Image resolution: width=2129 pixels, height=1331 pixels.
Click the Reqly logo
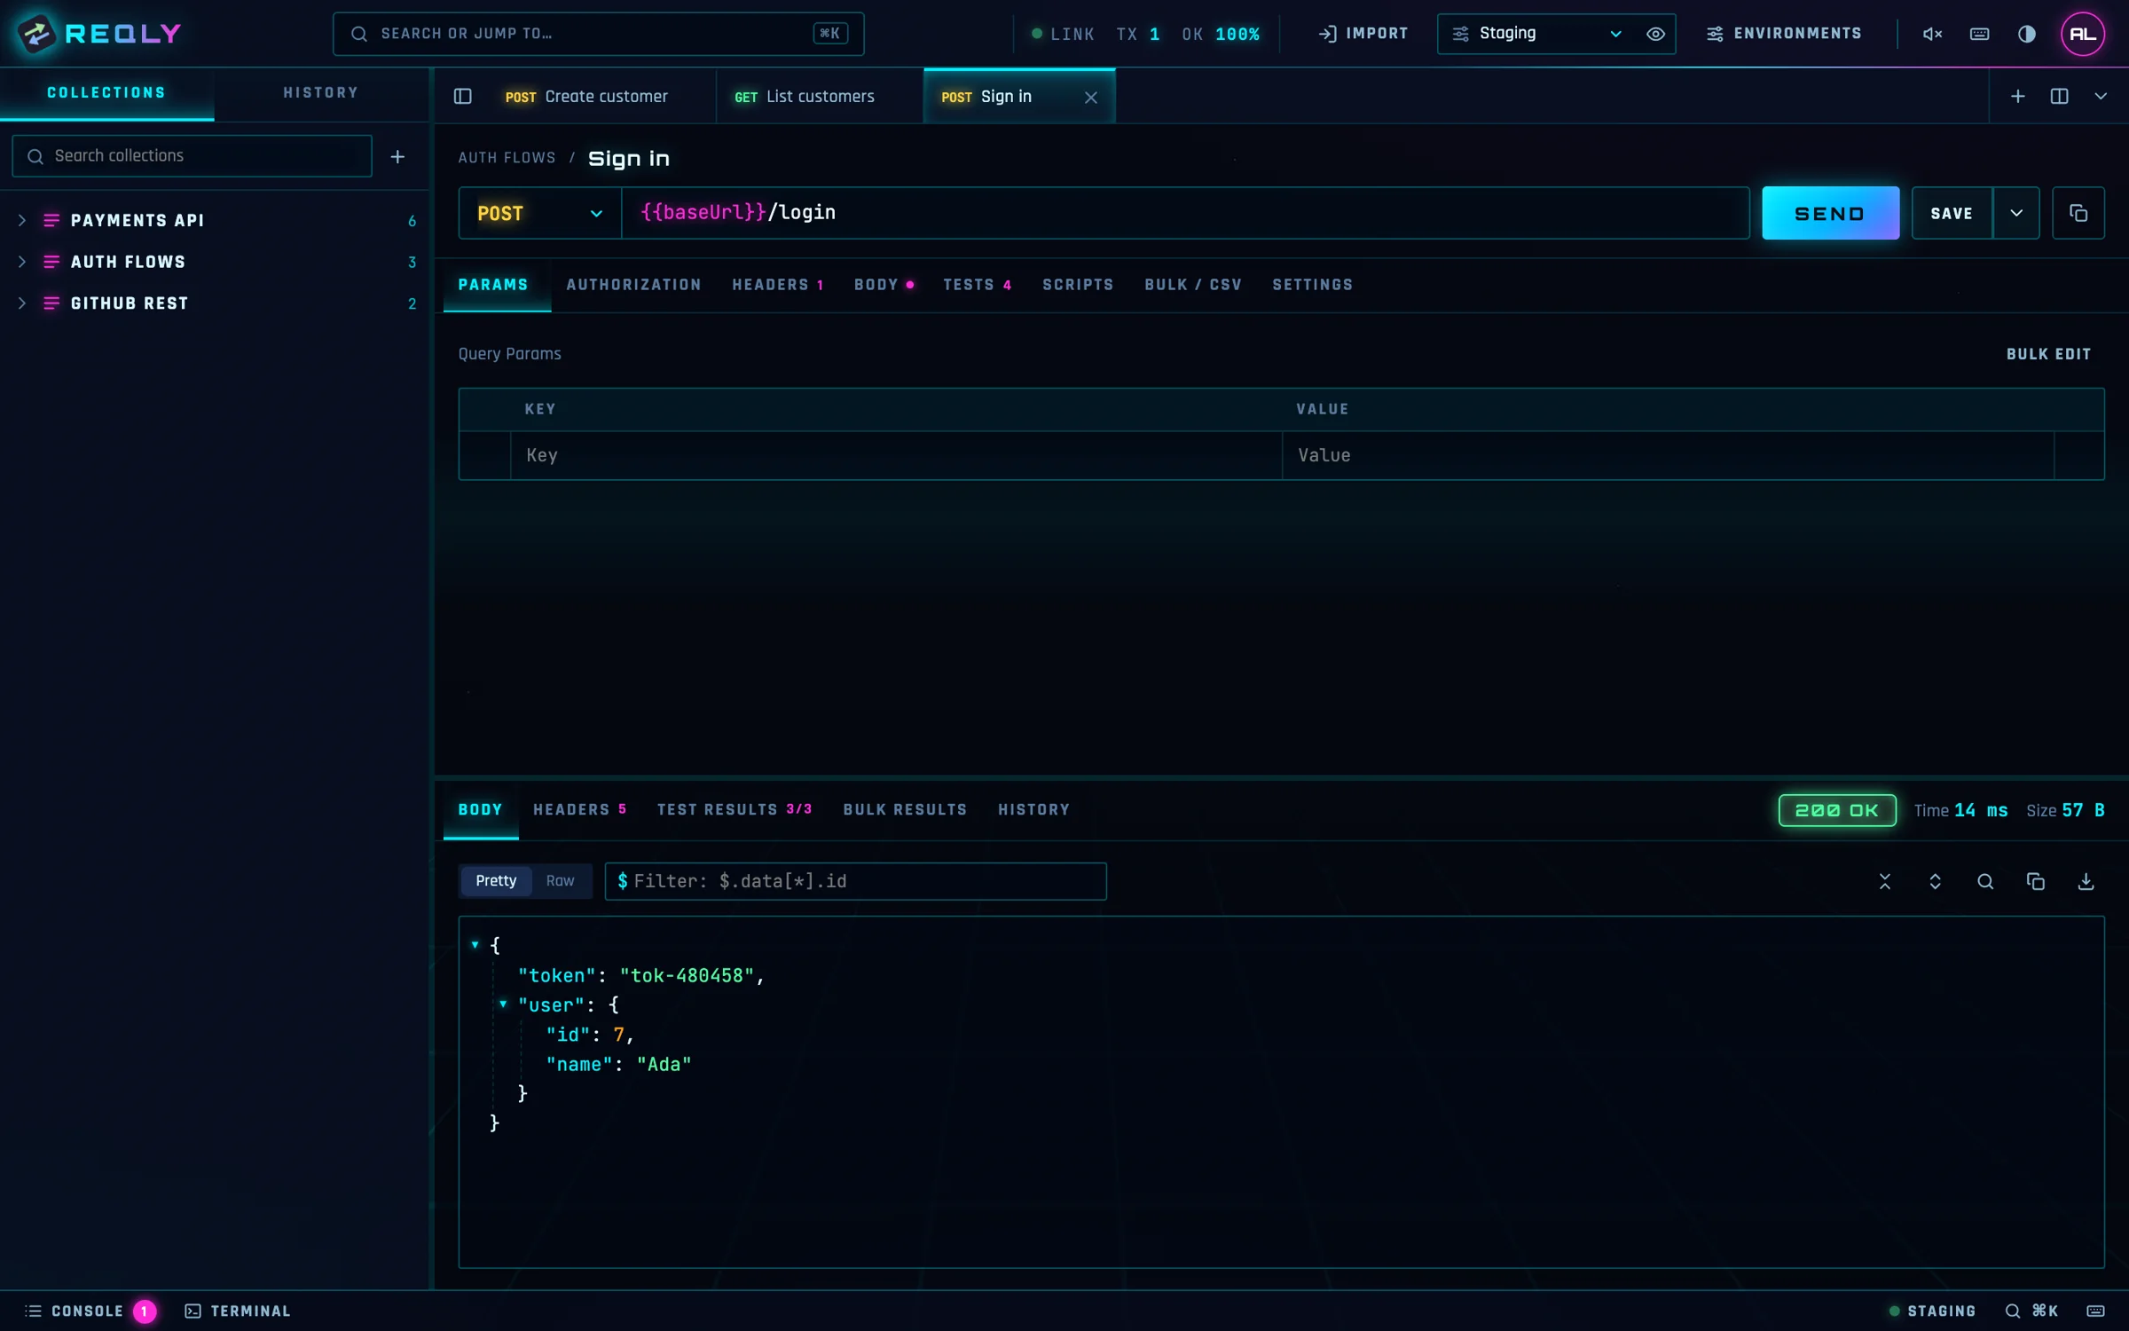98,34
